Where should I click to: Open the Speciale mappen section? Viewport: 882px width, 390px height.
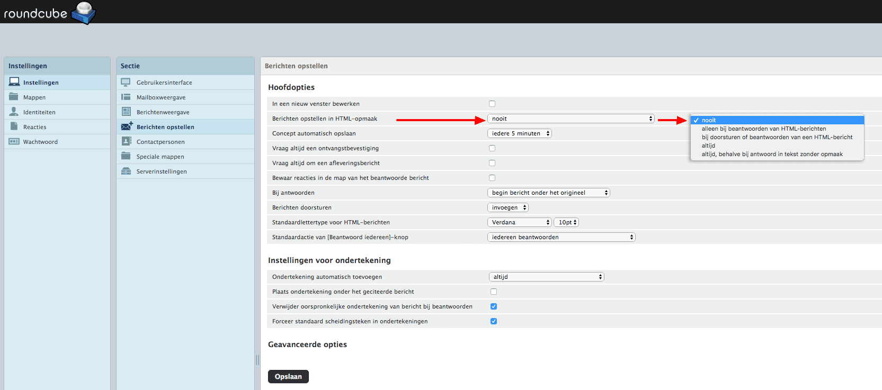[160, 157]
